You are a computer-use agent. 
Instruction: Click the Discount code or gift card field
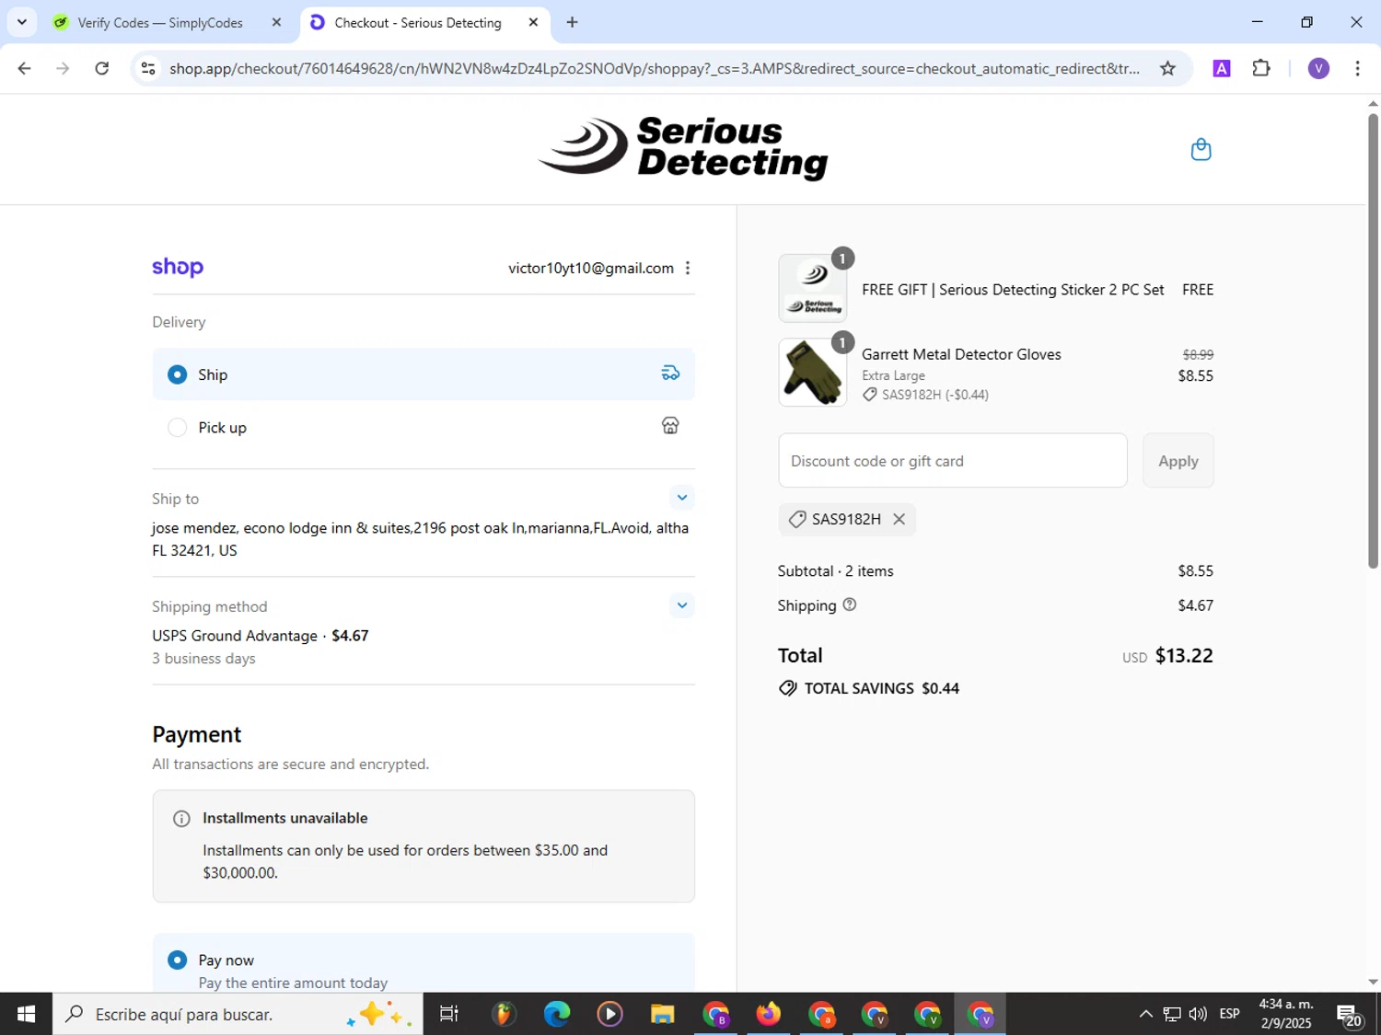point(953,461)
